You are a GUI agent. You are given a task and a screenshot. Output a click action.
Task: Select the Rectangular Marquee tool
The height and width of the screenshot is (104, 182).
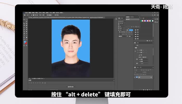point(27,19)
